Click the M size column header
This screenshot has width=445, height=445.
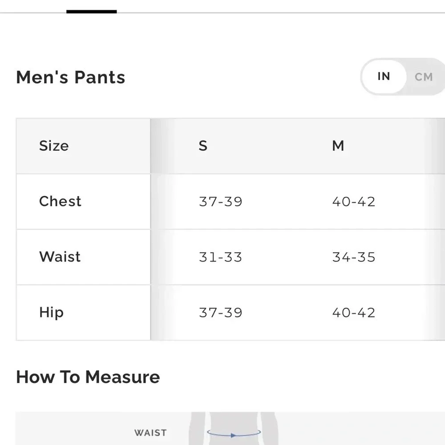(x=338, y=146)
